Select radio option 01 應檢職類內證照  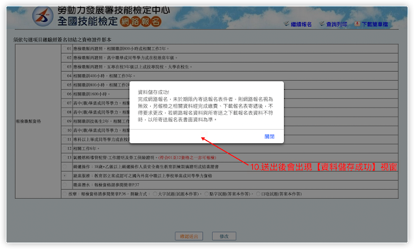point(65,48)
